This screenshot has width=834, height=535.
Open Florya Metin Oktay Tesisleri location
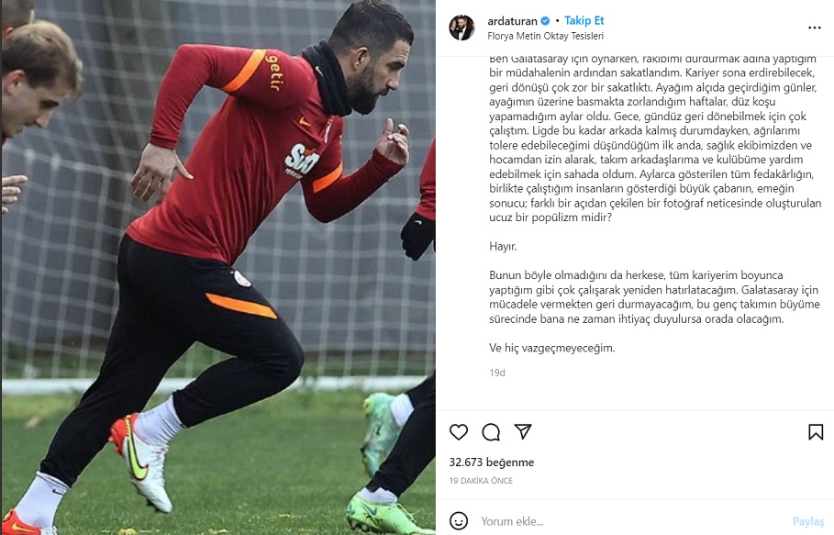click(x=545, y=36)
